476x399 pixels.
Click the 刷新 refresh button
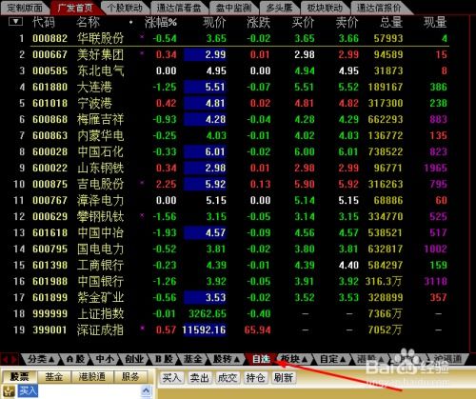click(284, 377)
